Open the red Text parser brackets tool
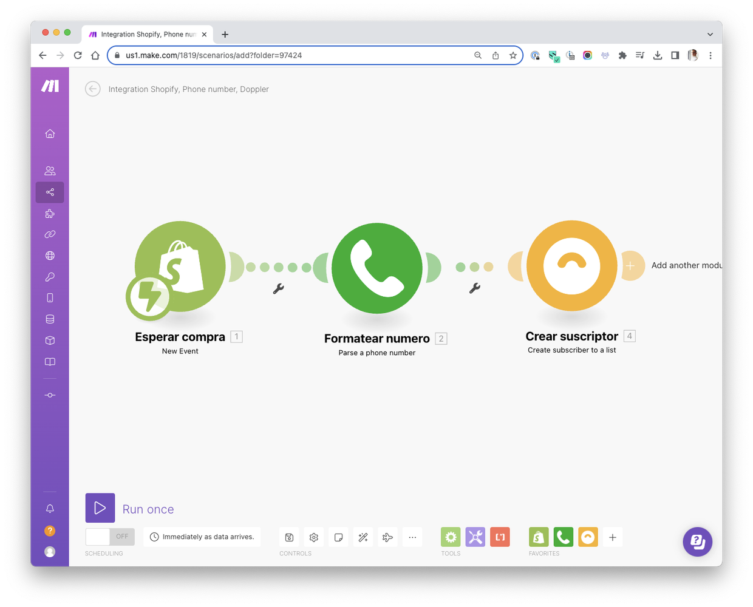This screenshot has height=607, width=753. coord(500,537)
